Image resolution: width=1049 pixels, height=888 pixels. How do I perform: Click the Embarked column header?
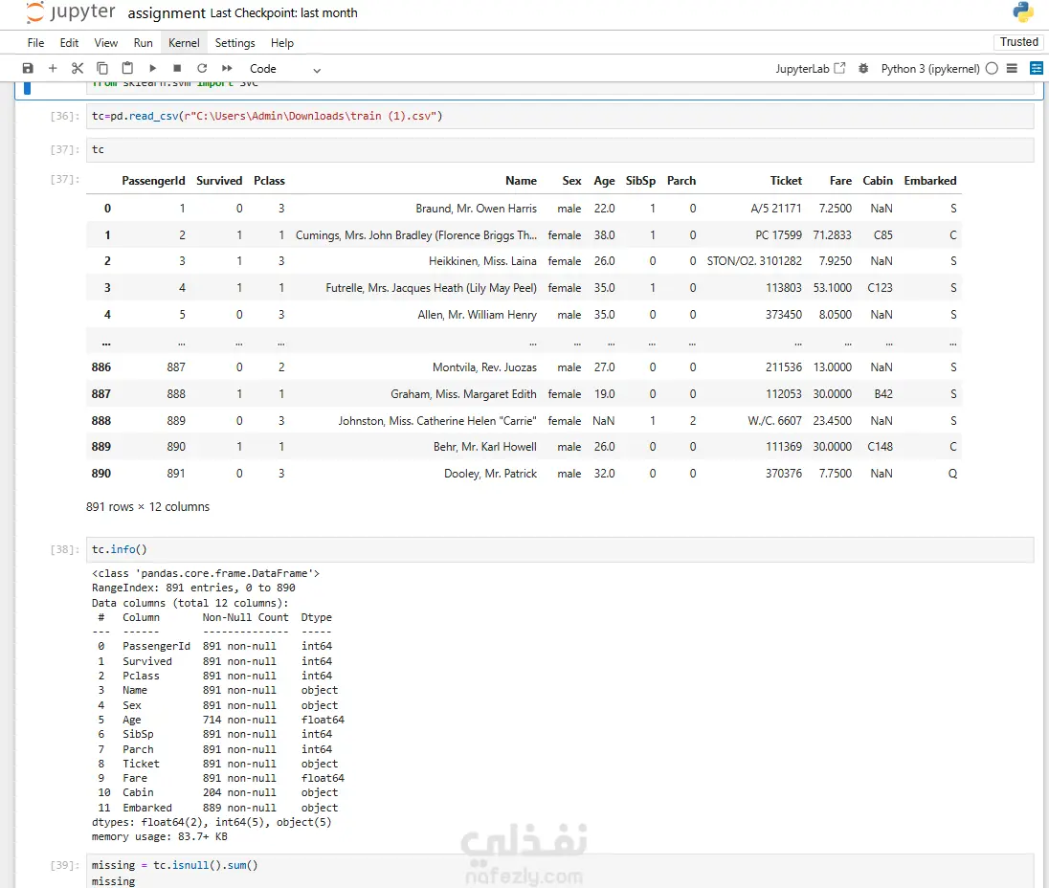930,181
